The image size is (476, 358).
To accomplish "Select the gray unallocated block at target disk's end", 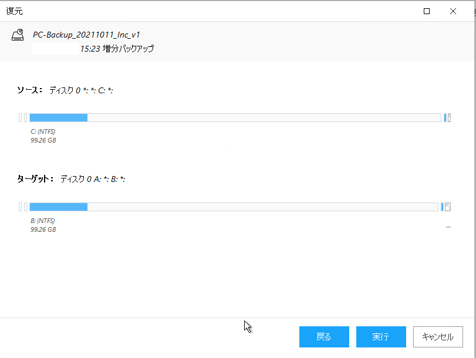I will (x=448, y=207).
